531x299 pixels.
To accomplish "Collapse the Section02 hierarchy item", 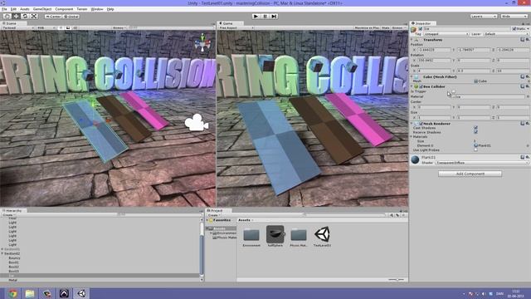I will coord(2,253).
